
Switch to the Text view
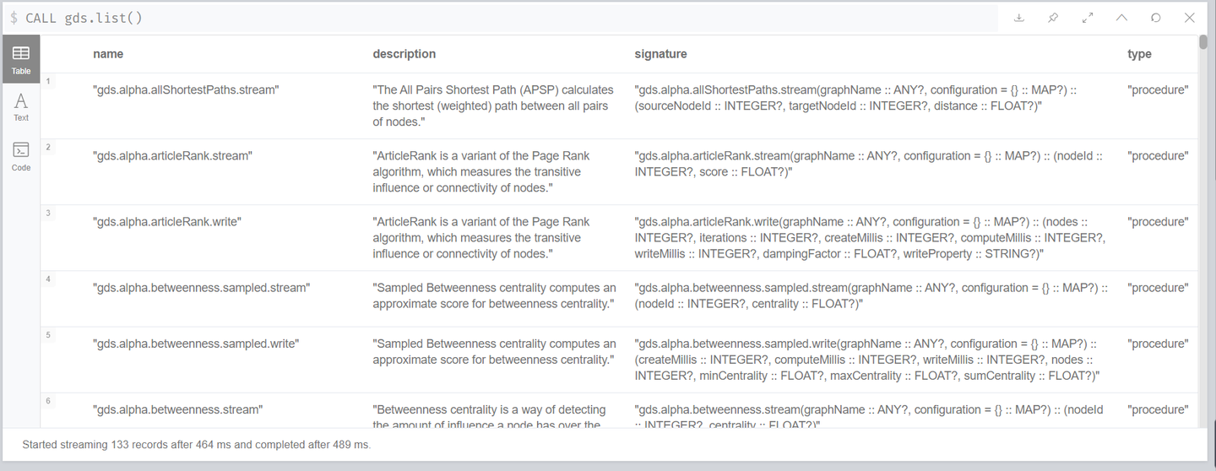[x=21, y=107]
